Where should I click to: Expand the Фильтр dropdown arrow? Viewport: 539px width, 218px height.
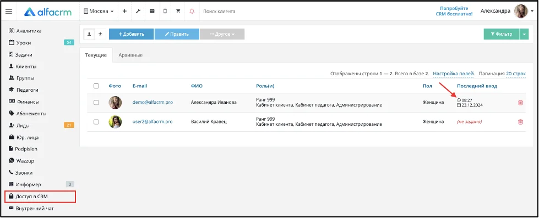click(x=524, y=34)
